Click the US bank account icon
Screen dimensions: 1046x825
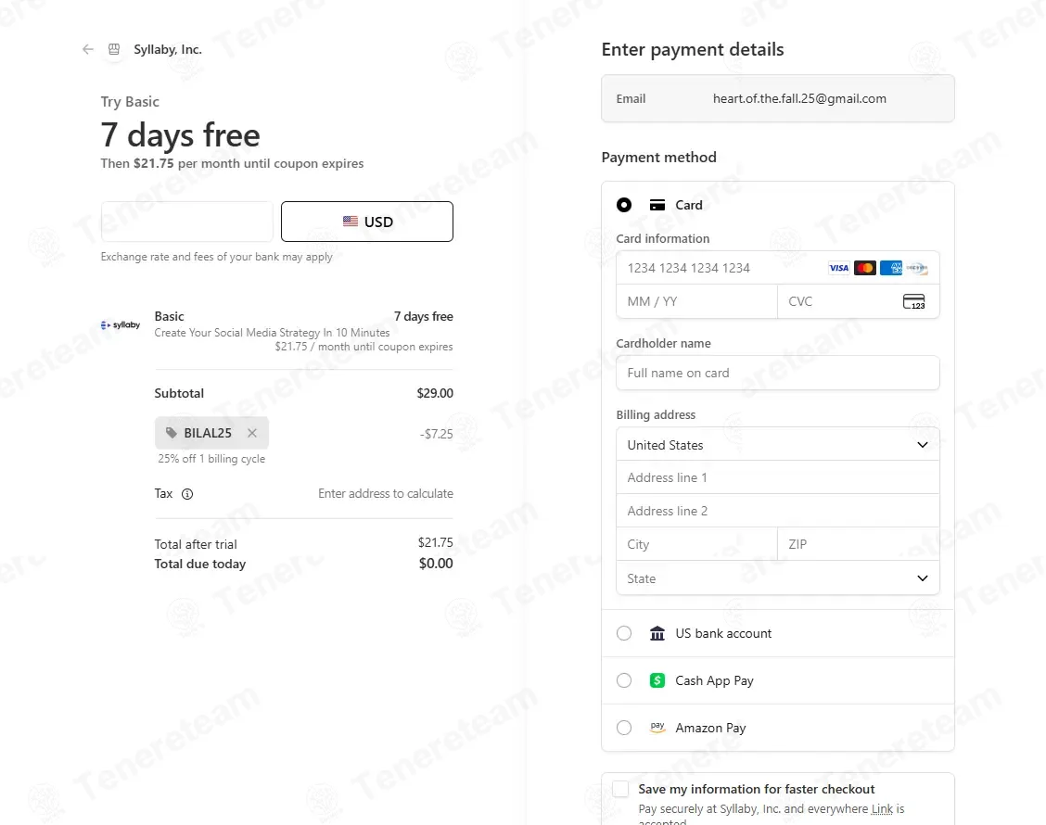657,634
